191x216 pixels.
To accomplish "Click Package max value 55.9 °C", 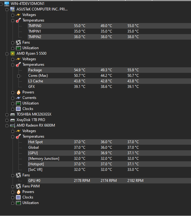I will point(133,70).
